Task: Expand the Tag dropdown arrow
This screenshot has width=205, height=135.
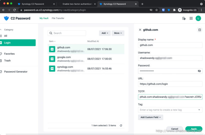Action: pyautogui.click(x=199, y=110)
